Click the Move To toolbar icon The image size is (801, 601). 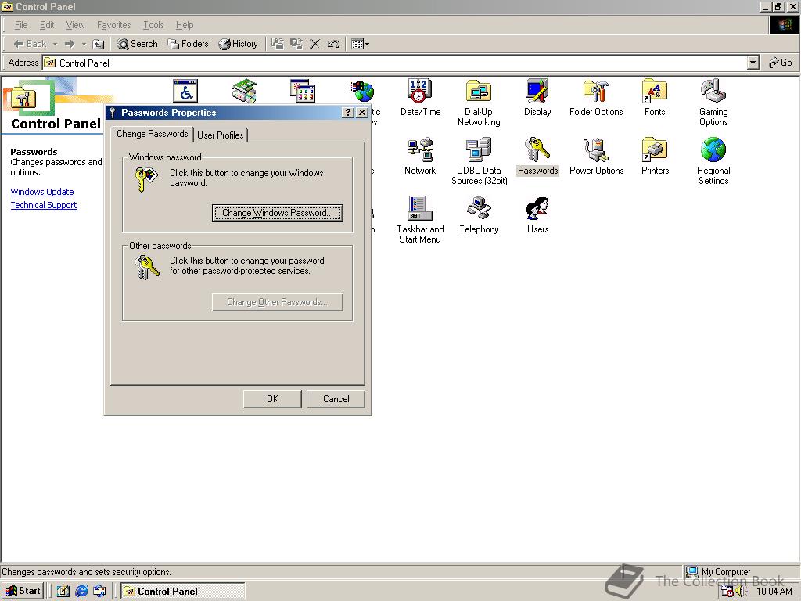[278, 44]
